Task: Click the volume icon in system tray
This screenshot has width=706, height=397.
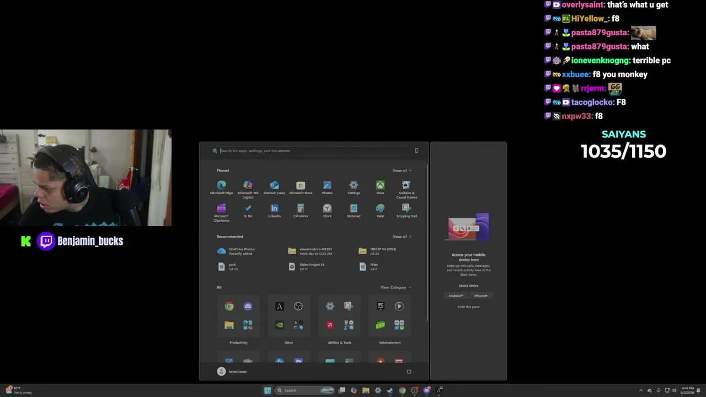Action: click(674, 390)
